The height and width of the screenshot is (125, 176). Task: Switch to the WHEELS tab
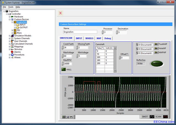point(89,38)
